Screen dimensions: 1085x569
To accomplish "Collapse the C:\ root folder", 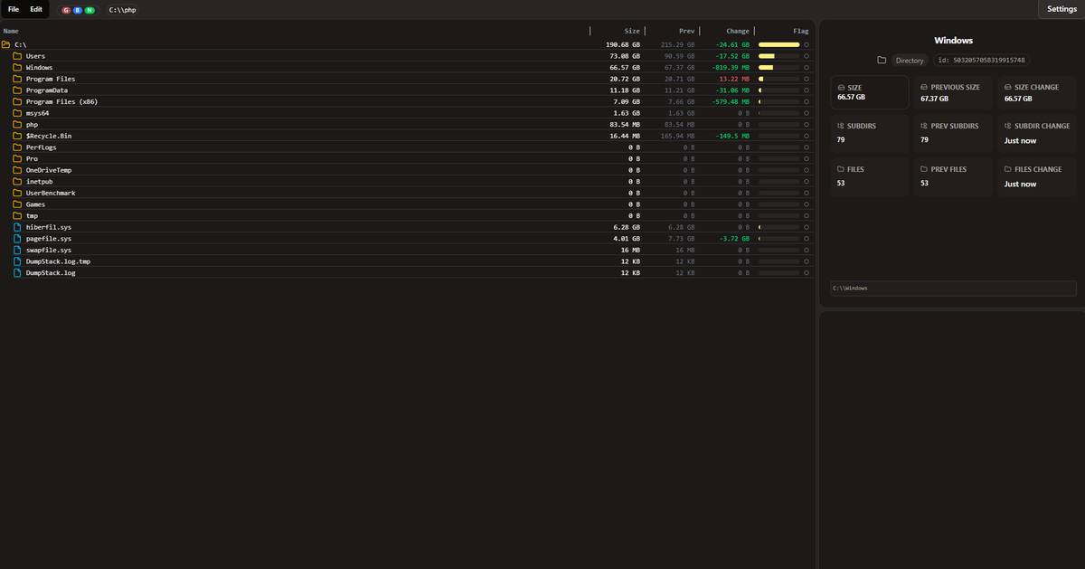I will [6, 44].
